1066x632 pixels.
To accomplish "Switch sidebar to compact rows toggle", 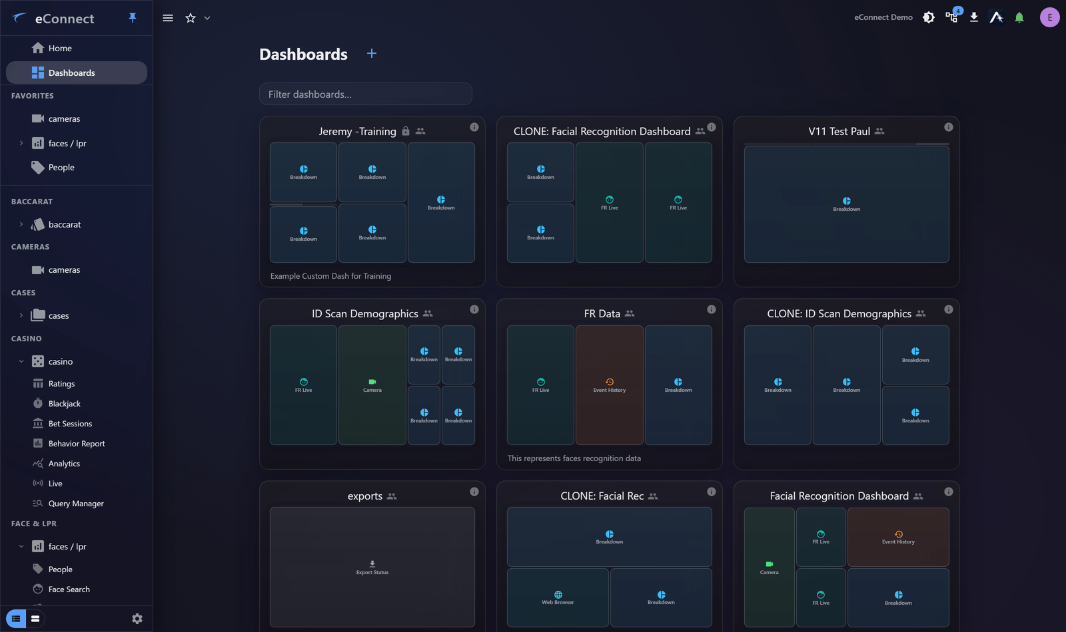I will tap(35, 619).
